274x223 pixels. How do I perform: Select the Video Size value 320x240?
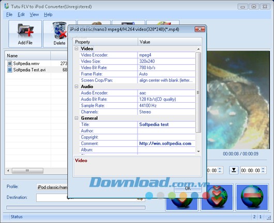[166, 61]
